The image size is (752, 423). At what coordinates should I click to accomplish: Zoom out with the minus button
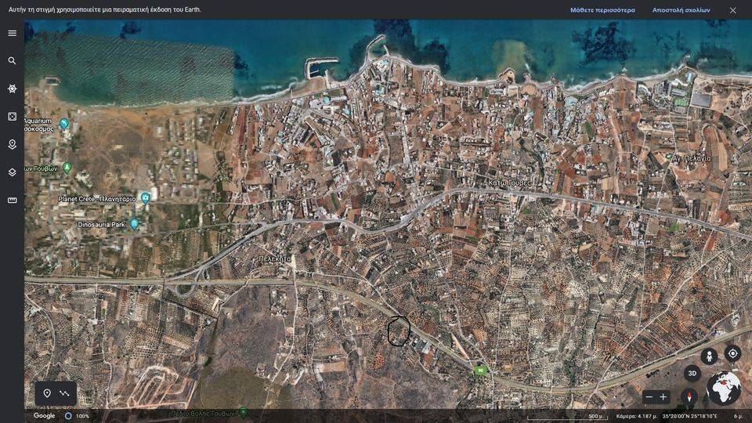tap(649, 397)
